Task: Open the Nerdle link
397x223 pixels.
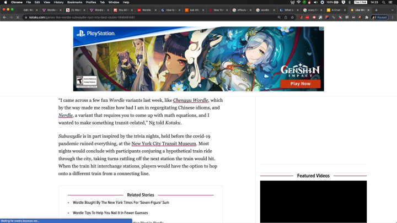Action: point(65,116)
